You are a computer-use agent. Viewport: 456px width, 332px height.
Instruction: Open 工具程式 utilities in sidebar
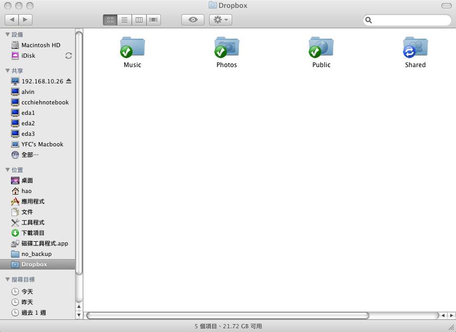tap(38, 222)
